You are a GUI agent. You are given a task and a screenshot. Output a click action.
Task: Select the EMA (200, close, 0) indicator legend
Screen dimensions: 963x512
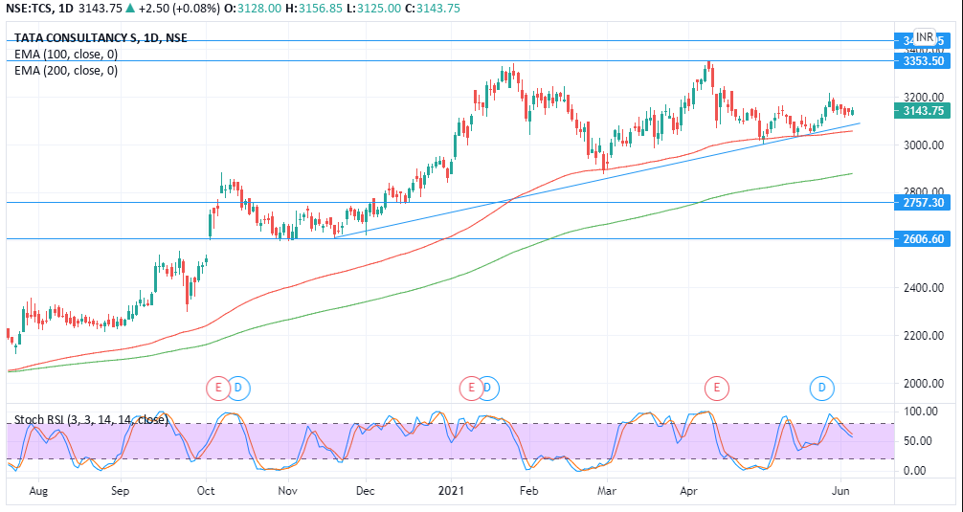tap(66, 70)
